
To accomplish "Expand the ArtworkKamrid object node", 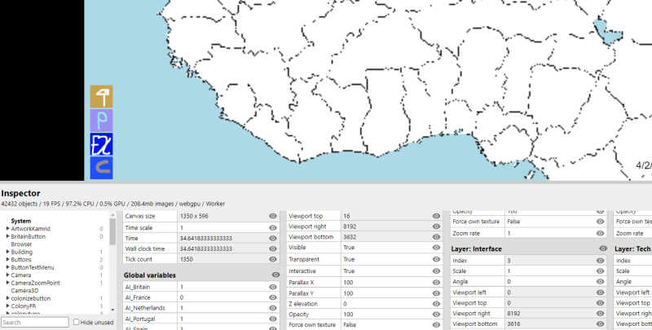I will click(8, 229).
